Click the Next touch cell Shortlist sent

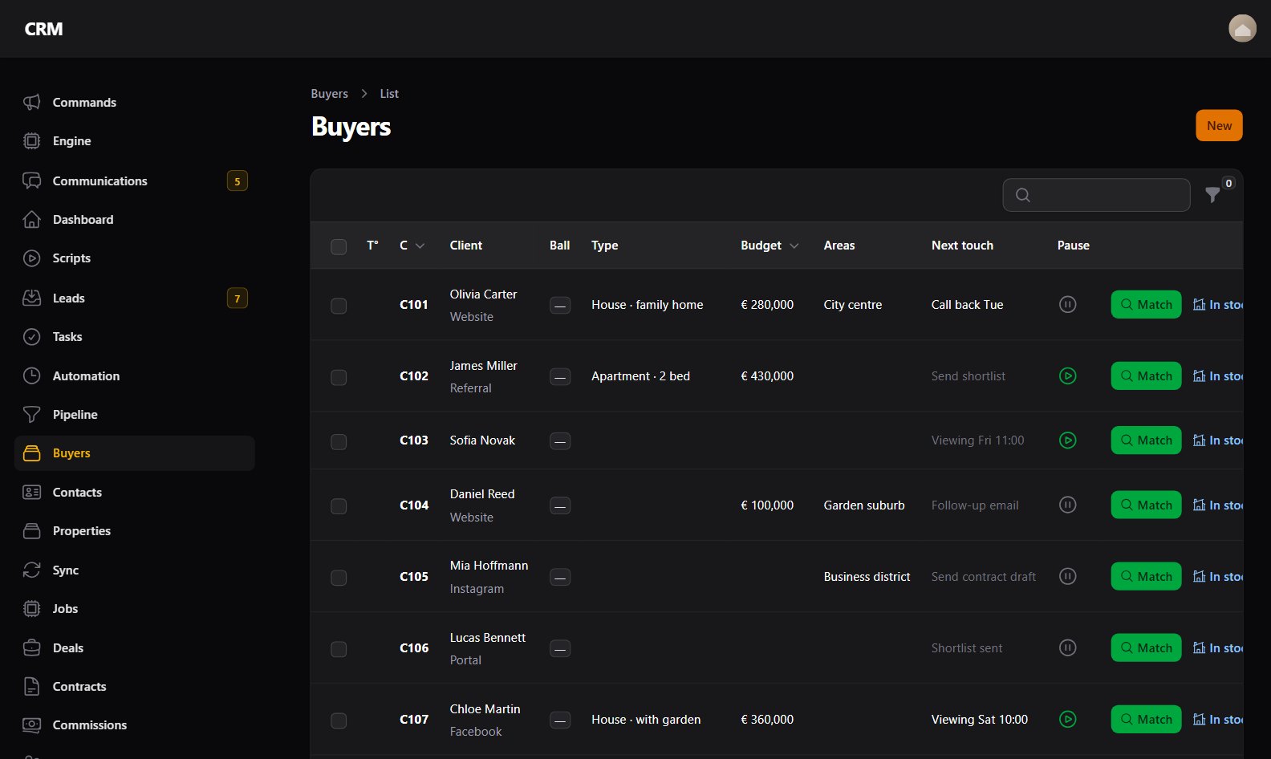[966, 647]
